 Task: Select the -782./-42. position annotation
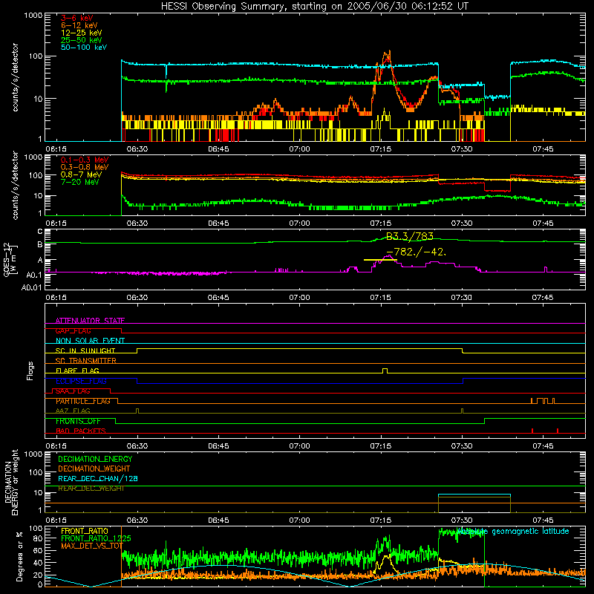click(416, 252)
